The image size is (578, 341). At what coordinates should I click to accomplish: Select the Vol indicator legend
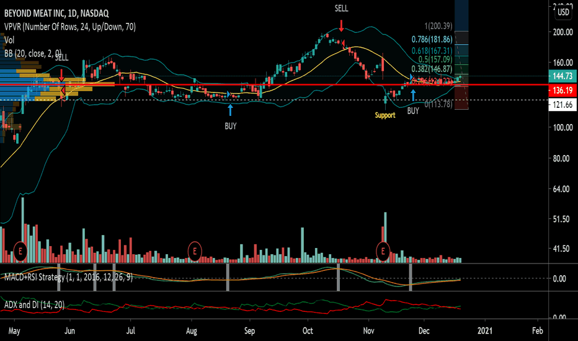(x=9, y=40)
